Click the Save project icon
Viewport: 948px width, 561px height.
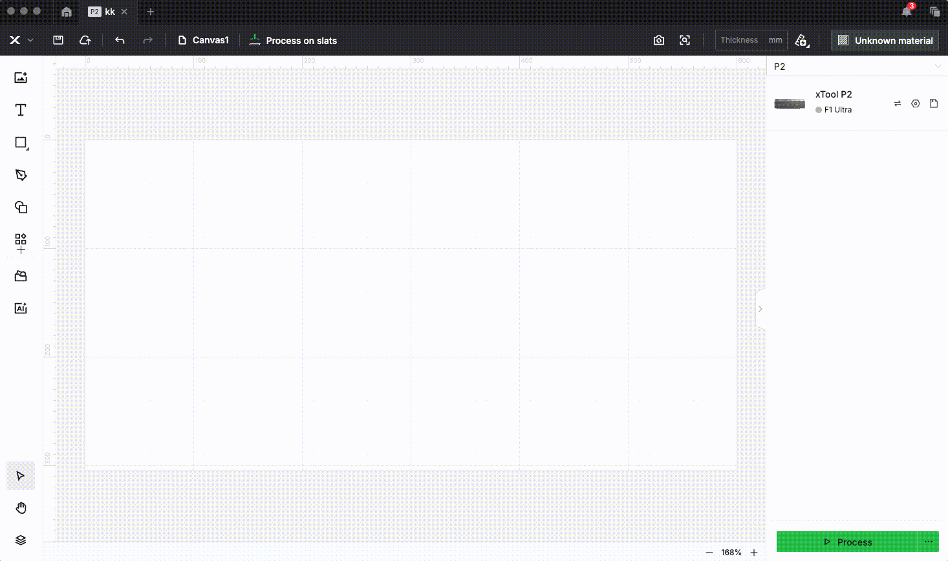coord(58,40)
